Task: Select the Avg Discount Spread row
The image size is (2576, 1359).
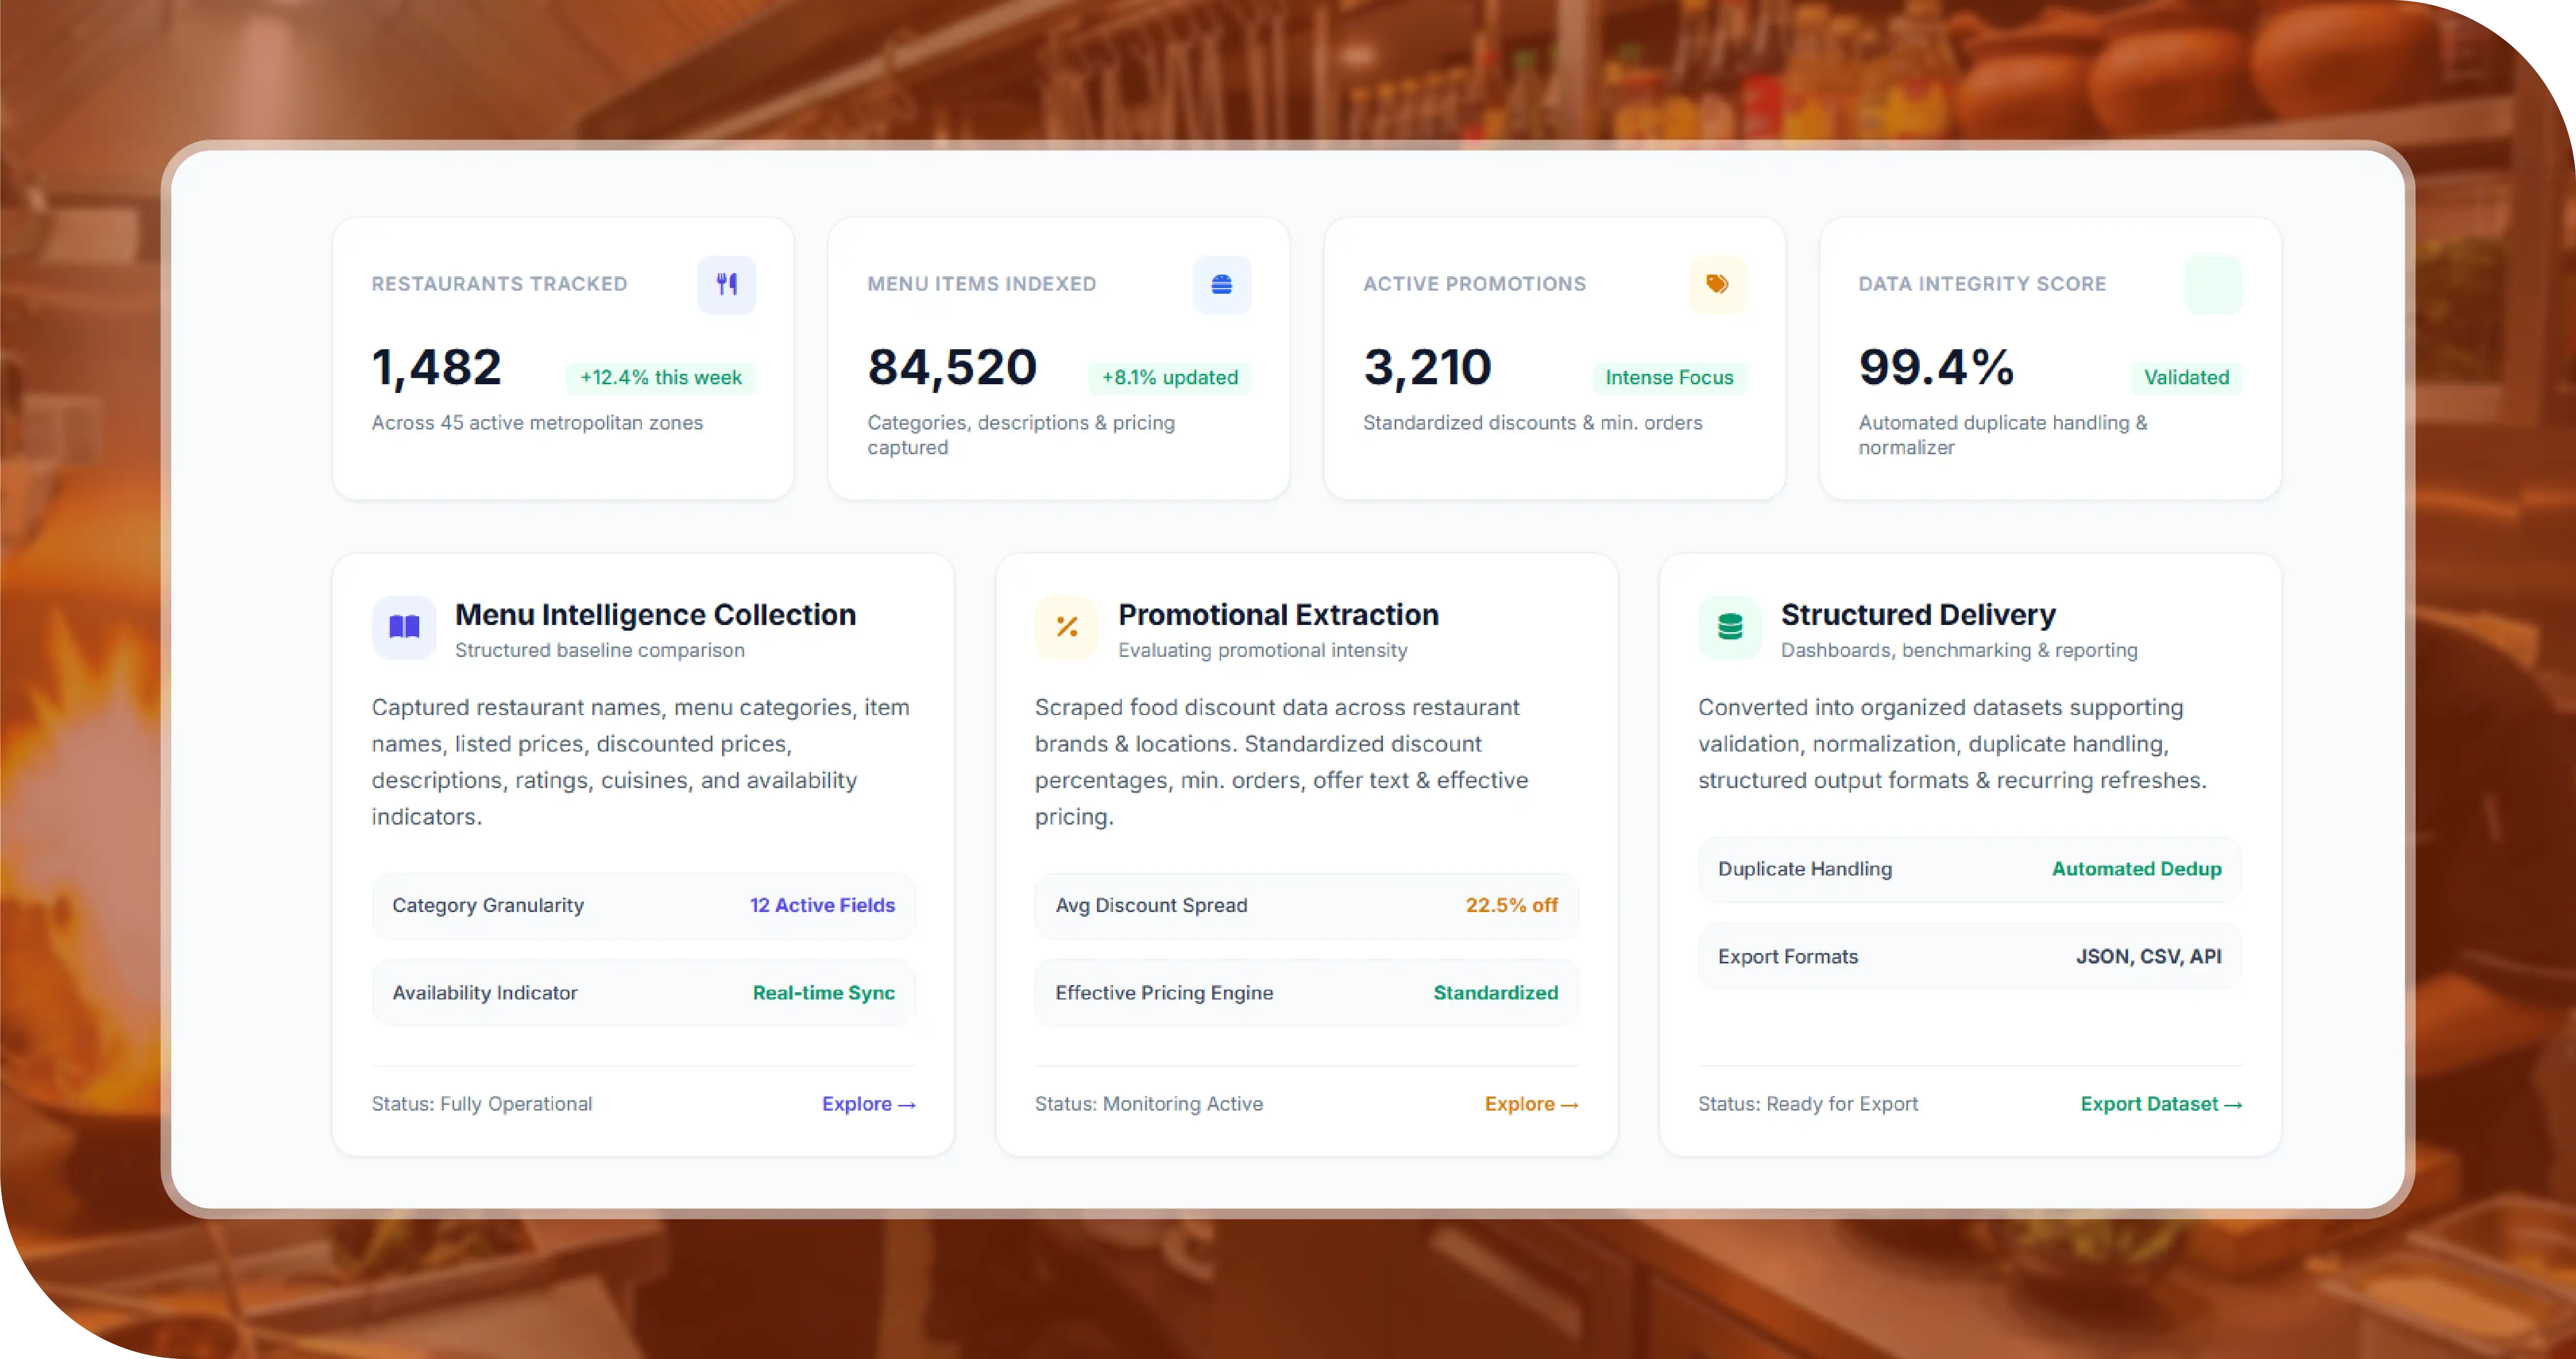Action: (1306, 906)
